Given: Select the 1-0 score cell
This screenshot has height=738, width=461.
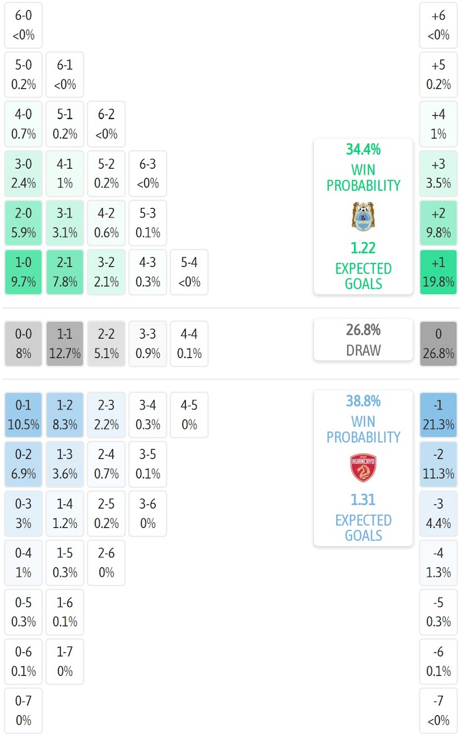Looking at the screenshot, I should [x=23, y=272].
